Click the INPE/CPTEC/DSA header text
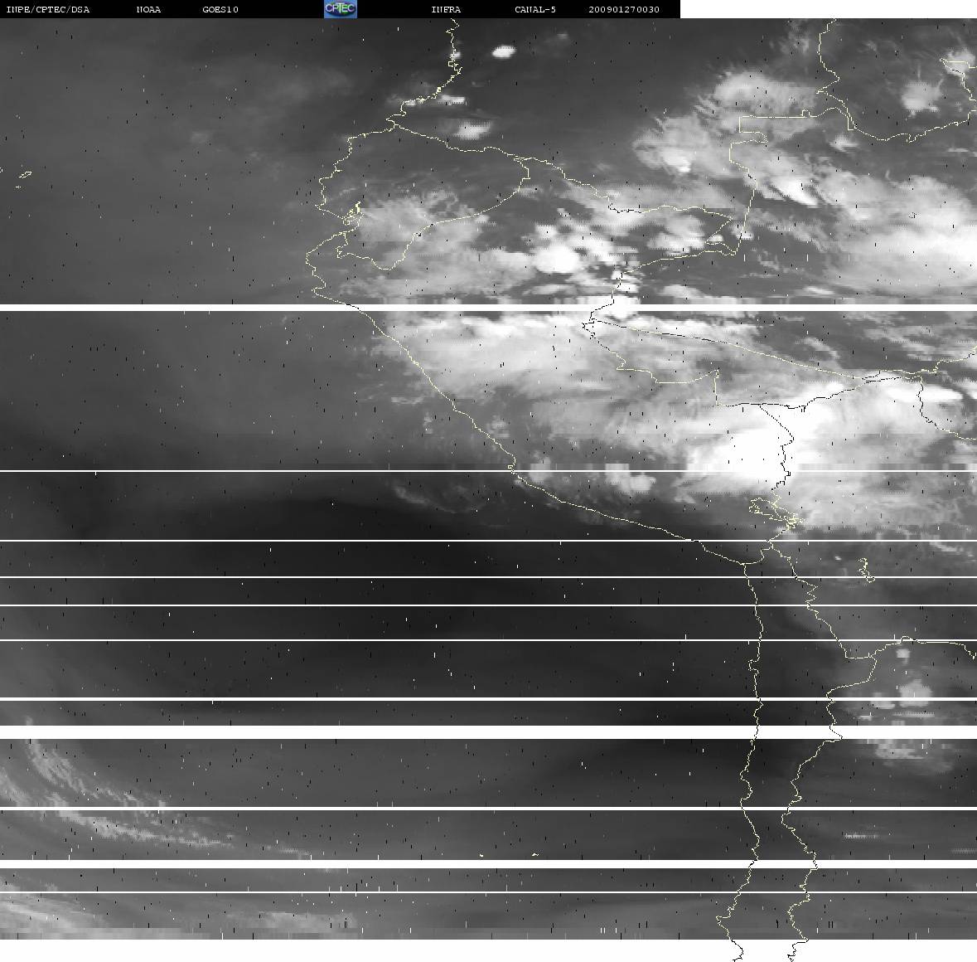 [x=47, y=9]
